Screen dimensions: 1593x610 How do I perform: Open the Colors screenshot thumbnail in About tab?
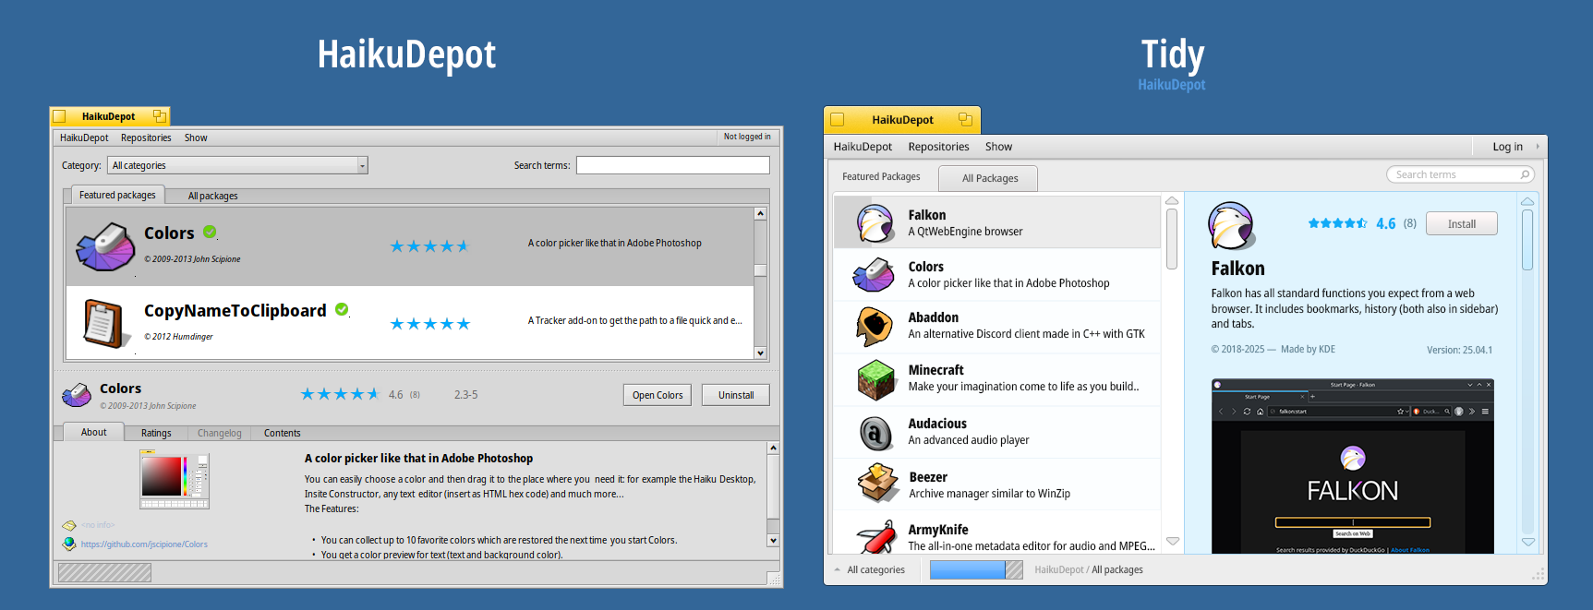[175, 479]
